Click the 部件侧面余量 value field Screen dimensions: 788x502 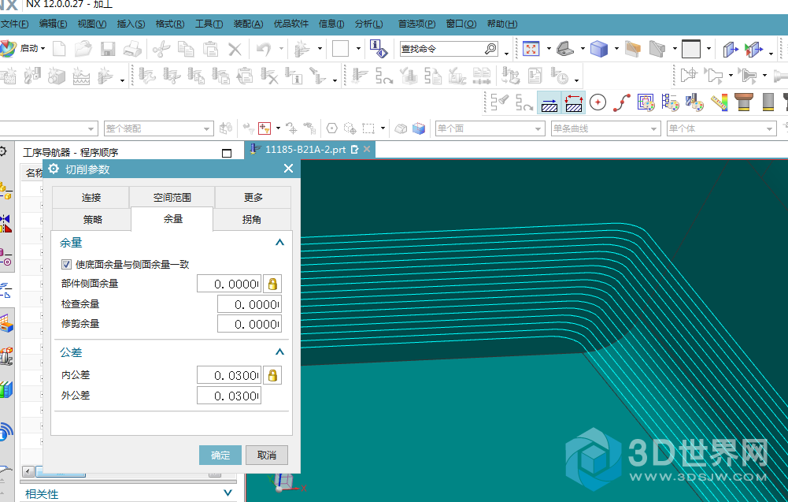click(229, 284)
